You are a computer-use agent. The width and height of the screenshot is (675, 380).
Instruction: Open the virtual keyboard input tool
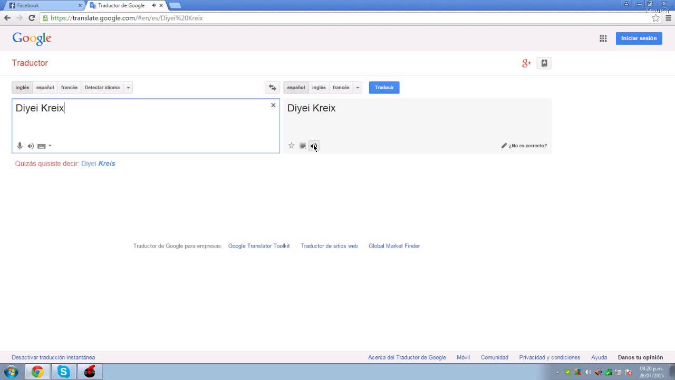[42, 146]
